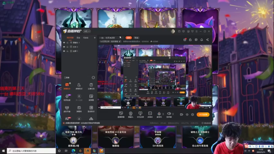
Task: Click the 取消 cancel button beside title
Action: (x=136, y=38)
